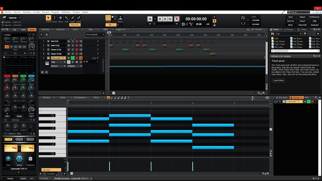Click the automation lanes icon
Image resolution: width=322 pixels, height=181 pixels.
(x=46, y=72)
